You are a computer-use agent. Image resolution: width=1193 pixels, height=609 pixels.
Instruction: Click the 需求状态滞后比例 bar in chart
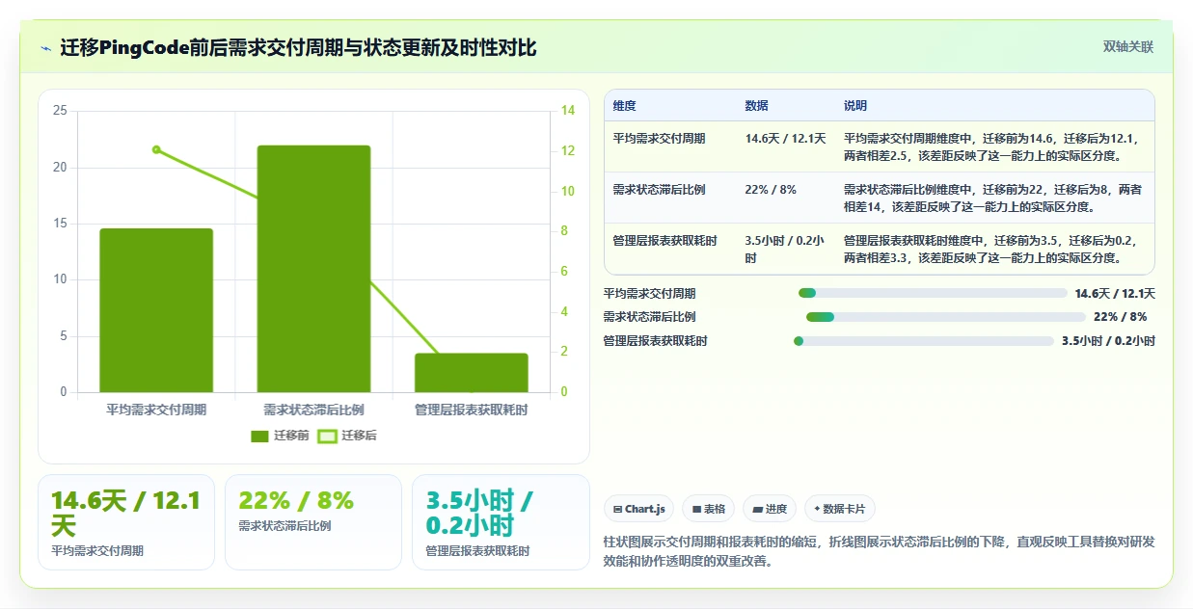point(313,269)
